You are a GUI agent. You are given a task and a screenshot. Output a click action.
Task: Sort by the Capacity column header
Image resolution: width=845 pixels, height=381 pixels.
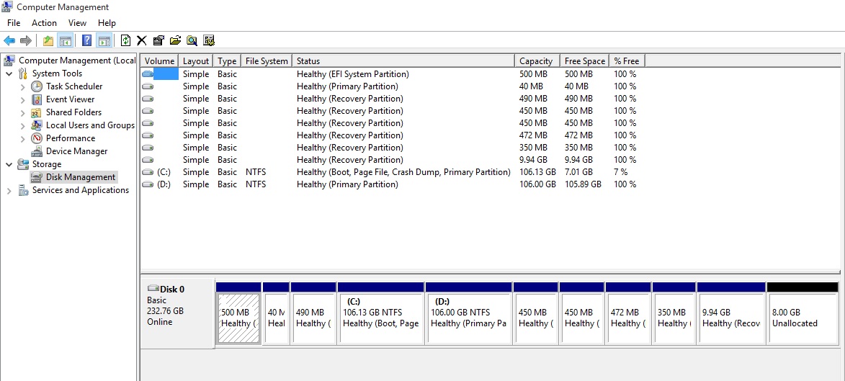[537, 61]
